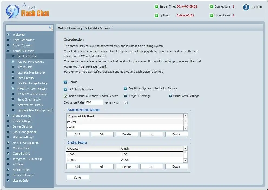Move the payment method Up
Screen dimensions: 268x190
(x=152, y=134)
